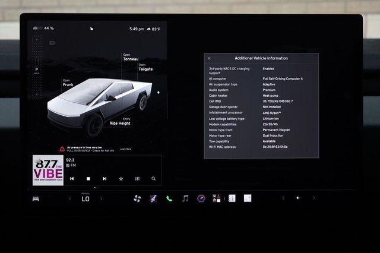Raise cabin temperature with right chevron
Viewport: 380px width, 253px height.
click(x=102, y=199)
